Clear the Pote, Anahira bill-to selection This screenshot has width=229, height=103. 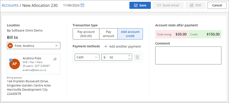tap(56, 46)
